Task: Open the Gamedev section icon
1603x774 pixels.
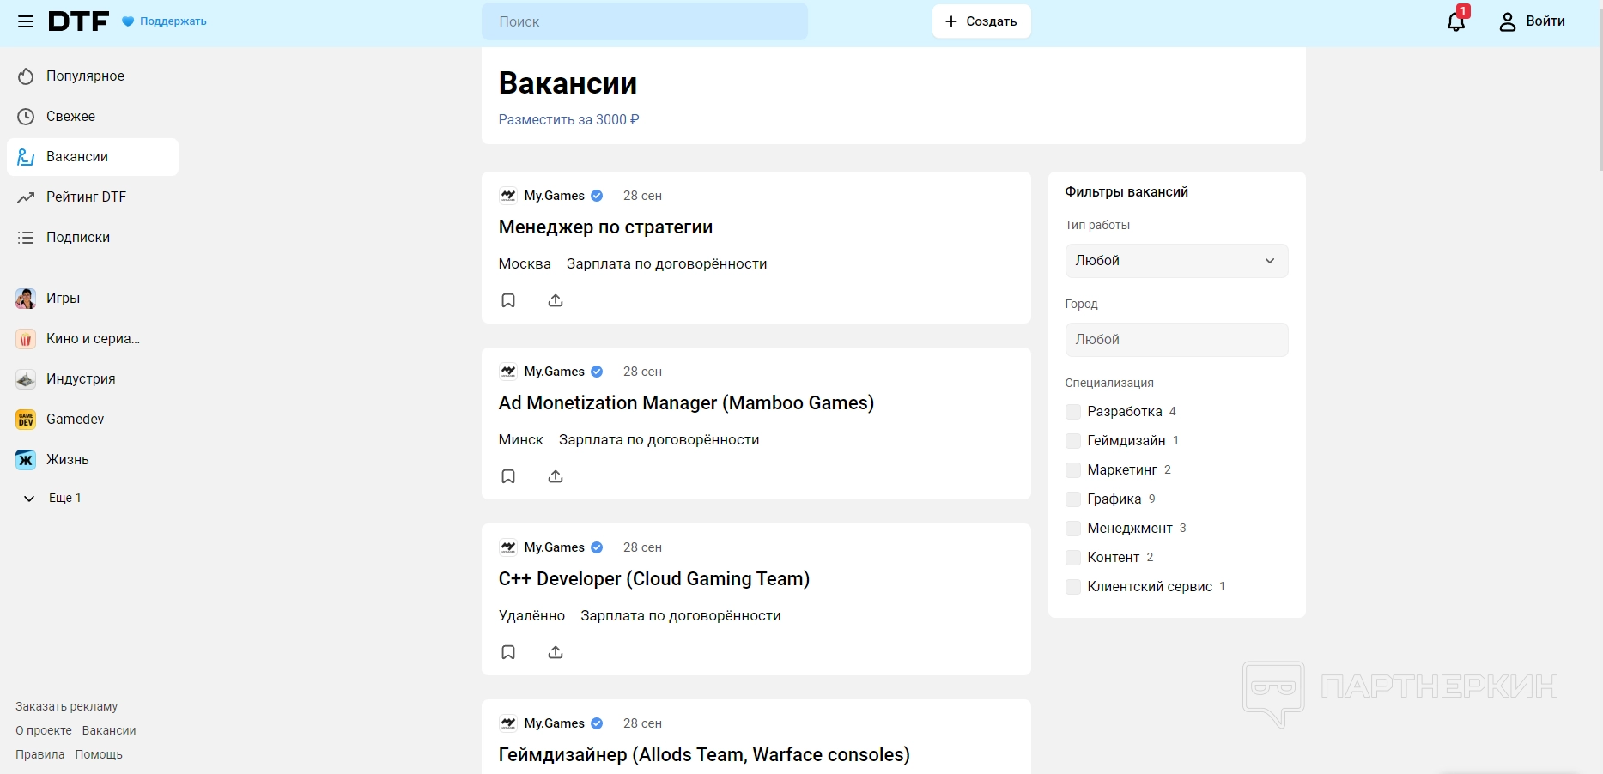Action: coord(26,420)
